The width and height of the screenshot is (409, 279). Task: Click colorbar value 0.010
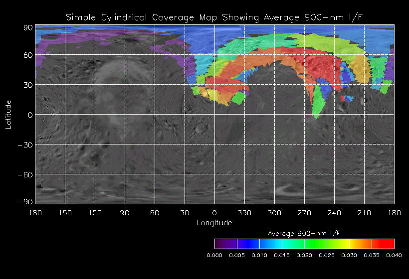[259, 255]
